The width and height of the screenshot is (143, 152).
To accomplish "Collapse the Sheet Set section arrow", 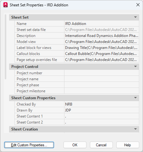I will tap(135, 17).
